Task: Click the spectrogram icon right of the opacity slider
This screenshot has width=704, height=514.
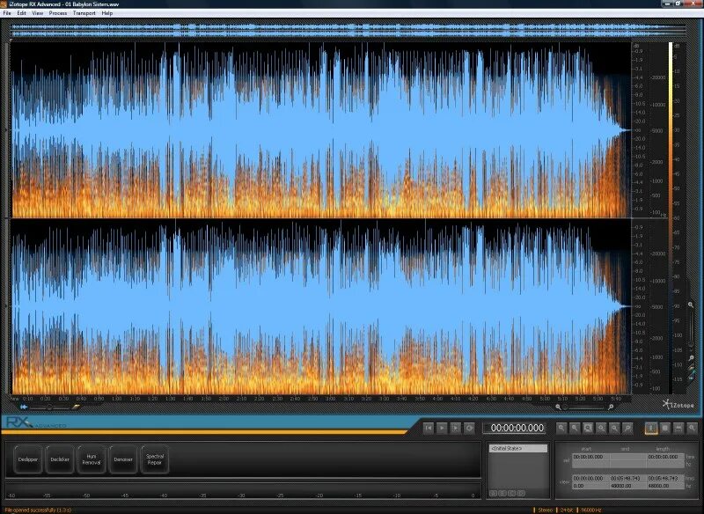Action: [x=76, y=407]
